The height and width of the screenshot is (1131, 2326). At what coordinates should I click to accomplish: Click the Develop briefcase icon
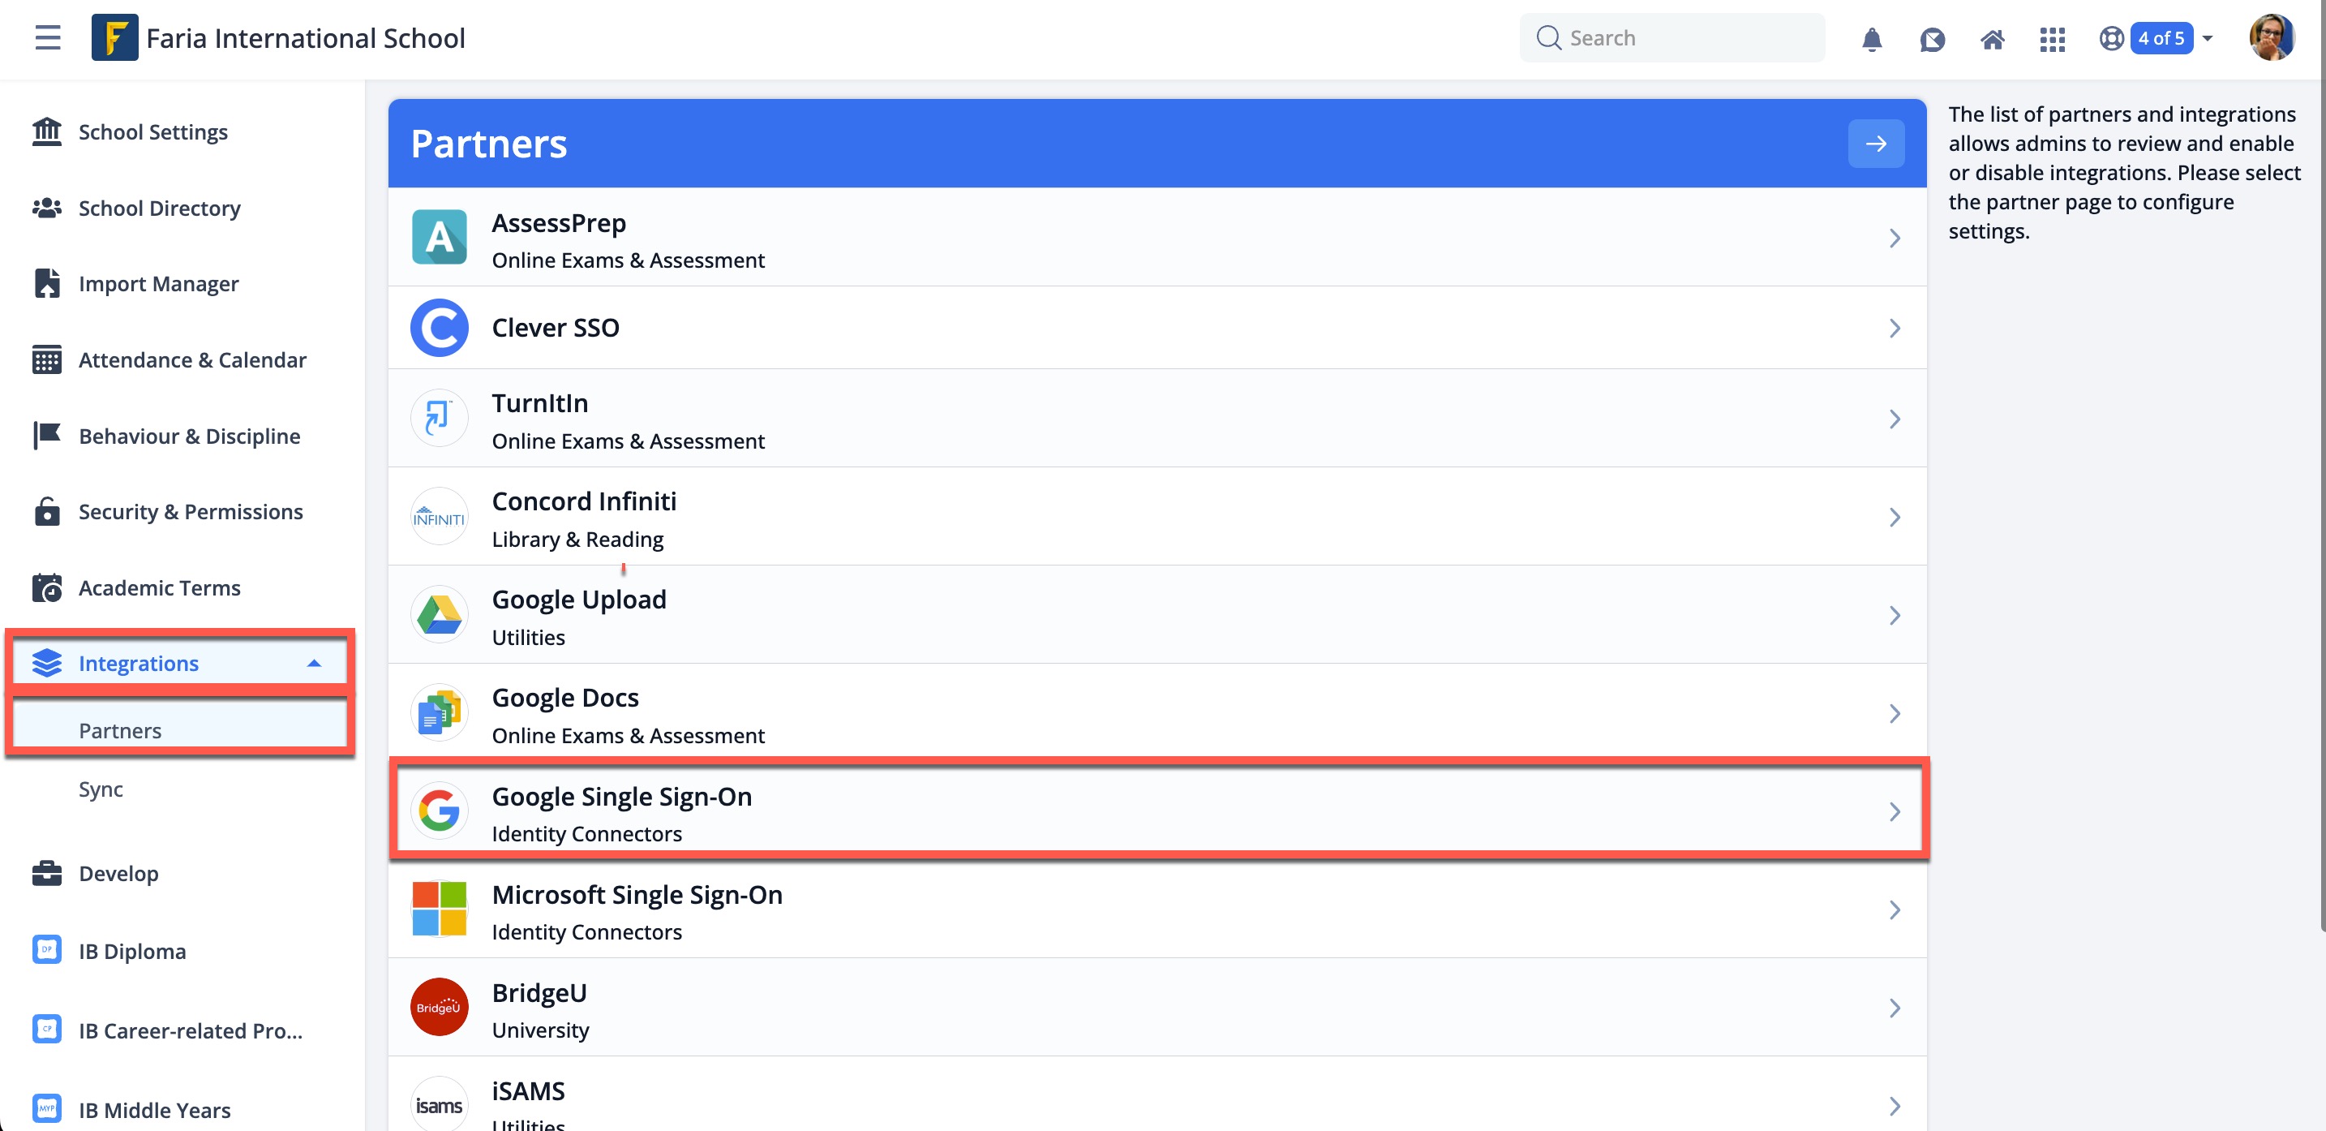47,874
